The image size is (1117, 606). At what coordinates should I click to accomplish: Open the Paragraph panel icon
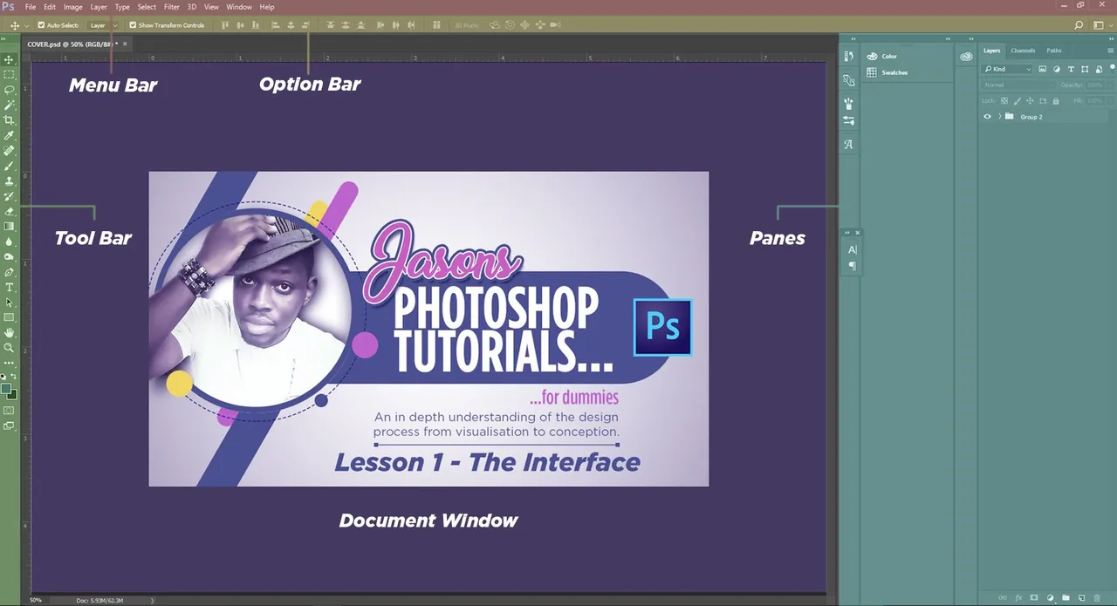point(852,266)
